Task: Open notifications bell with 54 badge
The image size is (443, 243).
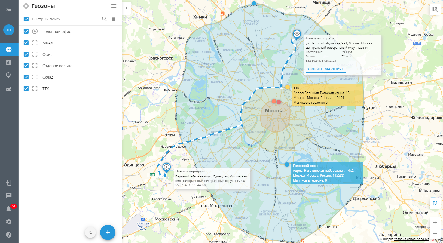Action: [9, 208]
